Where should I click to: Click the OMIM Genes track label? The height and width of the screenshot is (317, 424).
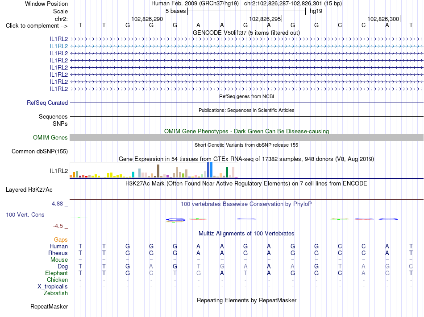[50, 137]
